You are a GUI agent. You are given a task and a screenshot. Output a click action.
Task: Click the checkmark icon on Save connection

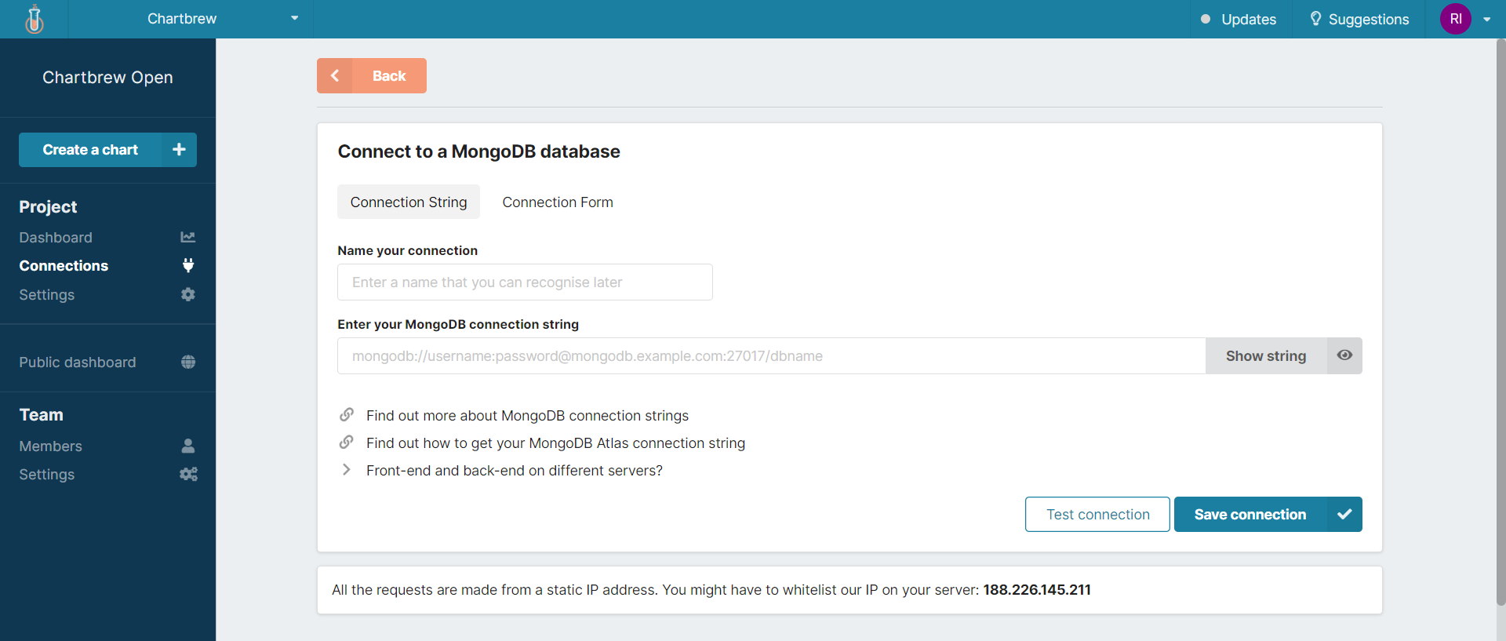coord(1344,514)
